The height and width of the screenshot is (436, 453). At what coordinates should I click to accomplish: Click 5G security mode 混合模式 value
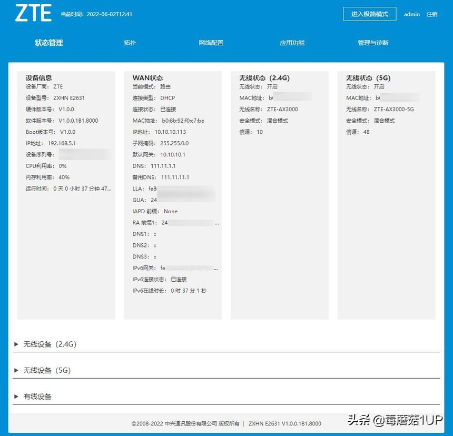click(384, 121)
